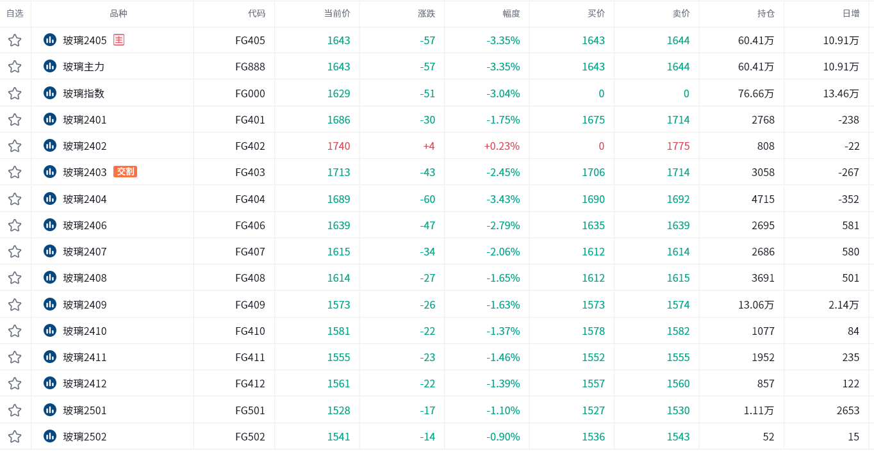Viewport: 874px width, 452px height.
Task: Sort by 当前价 column header
Action: click(x=337, y=13)
